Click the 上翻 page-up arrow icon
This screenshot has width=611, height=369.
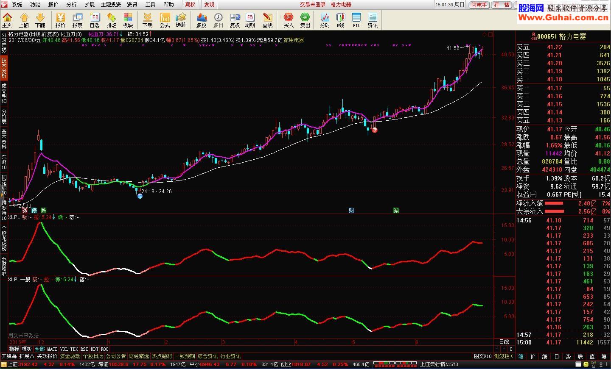pos(24,20)
